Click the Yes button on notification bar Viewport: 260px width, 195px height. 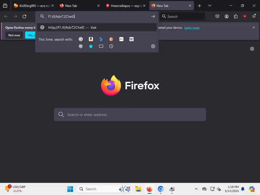30,35
